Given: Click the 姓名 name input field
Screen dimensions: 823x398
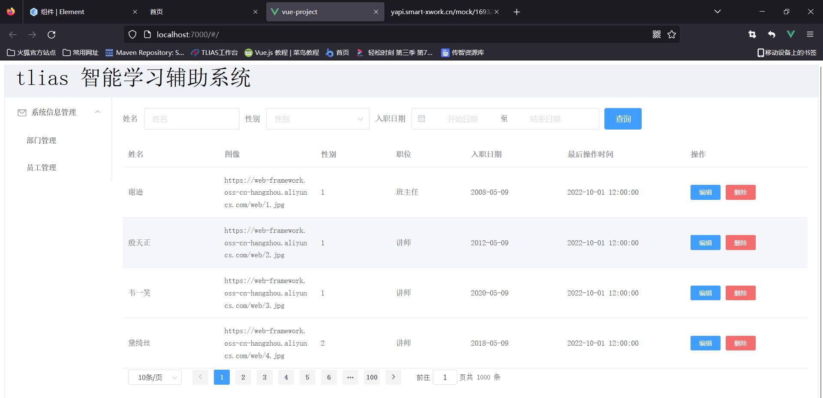Looking at the screenshot, I should coord(192,119).
